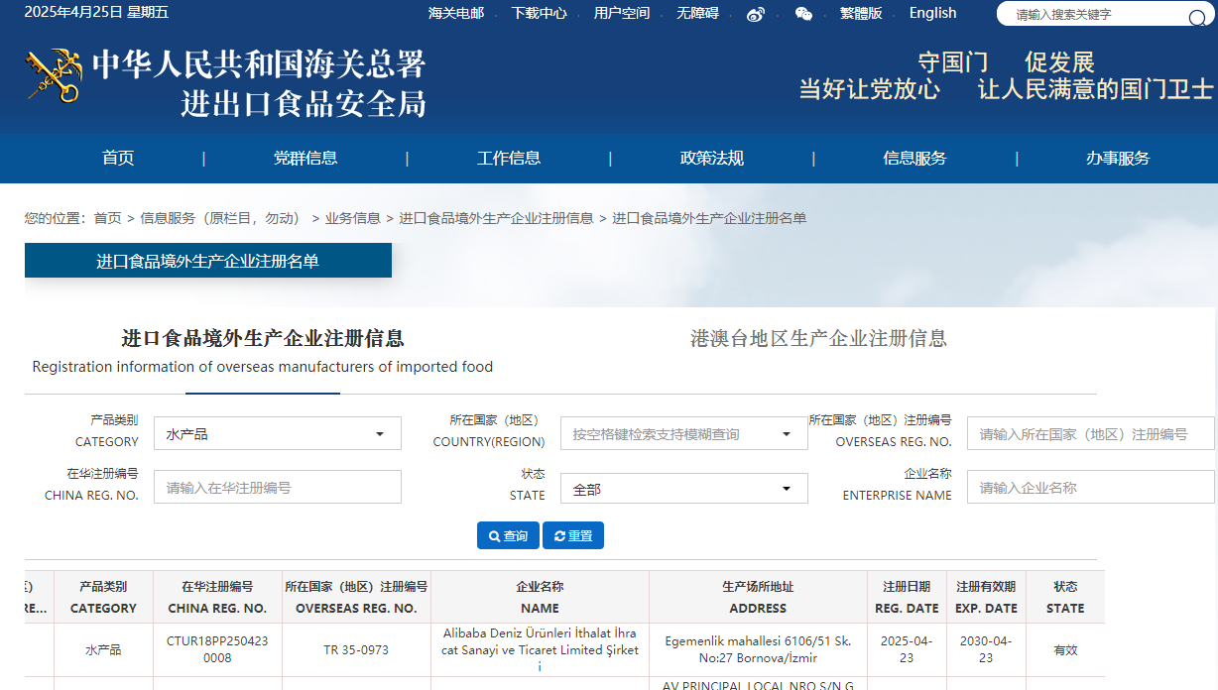The image size is (1218, 690).
Task: Click the overseas registration number field
Action: [x=1090, y=434]
